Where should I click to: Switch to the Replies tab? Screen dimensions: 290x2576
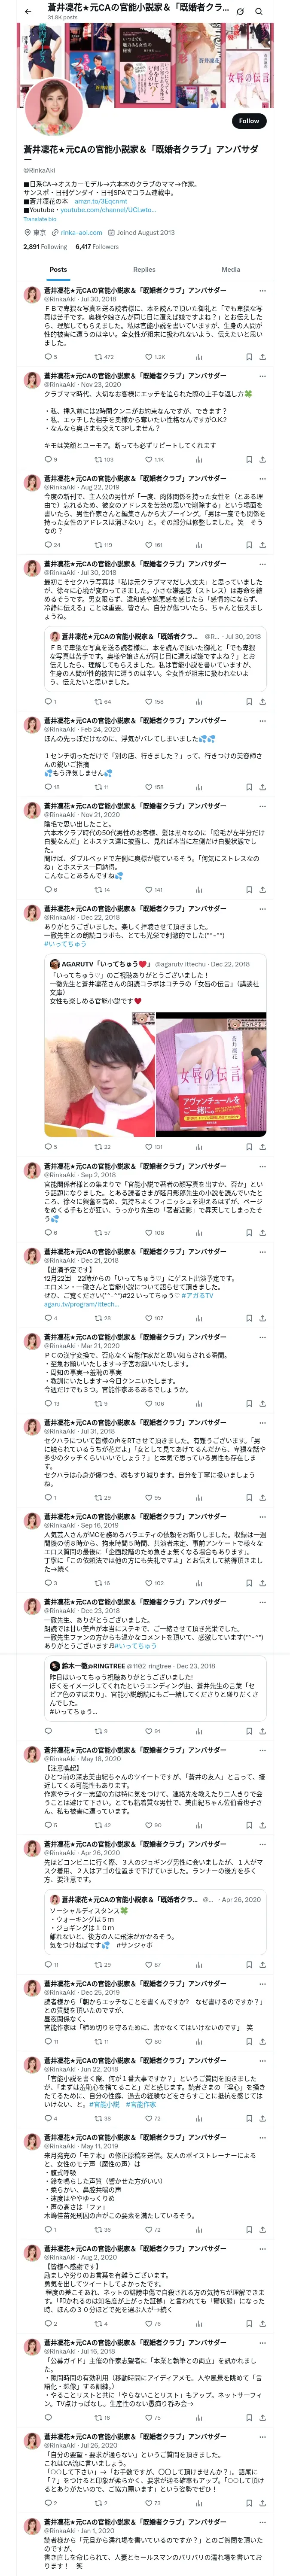144,269
